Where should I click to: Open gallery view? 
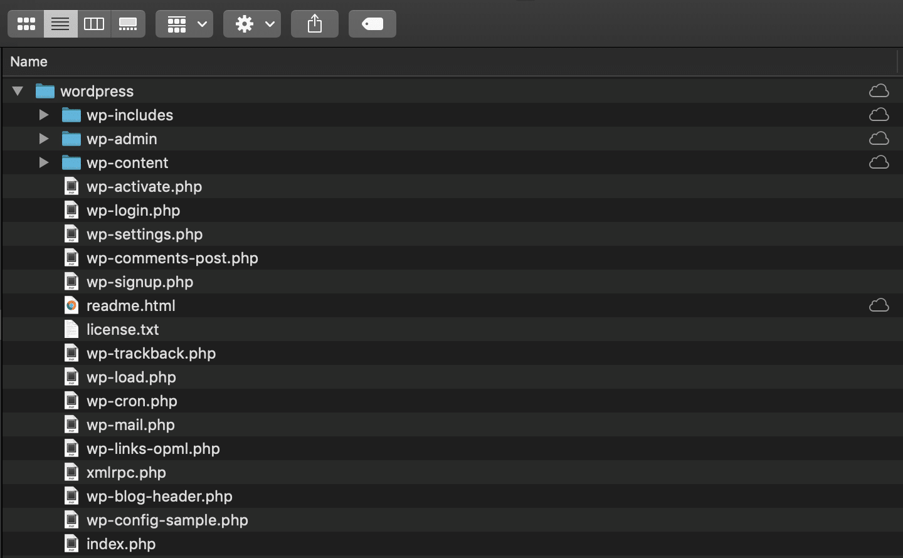tap(128, 23)
